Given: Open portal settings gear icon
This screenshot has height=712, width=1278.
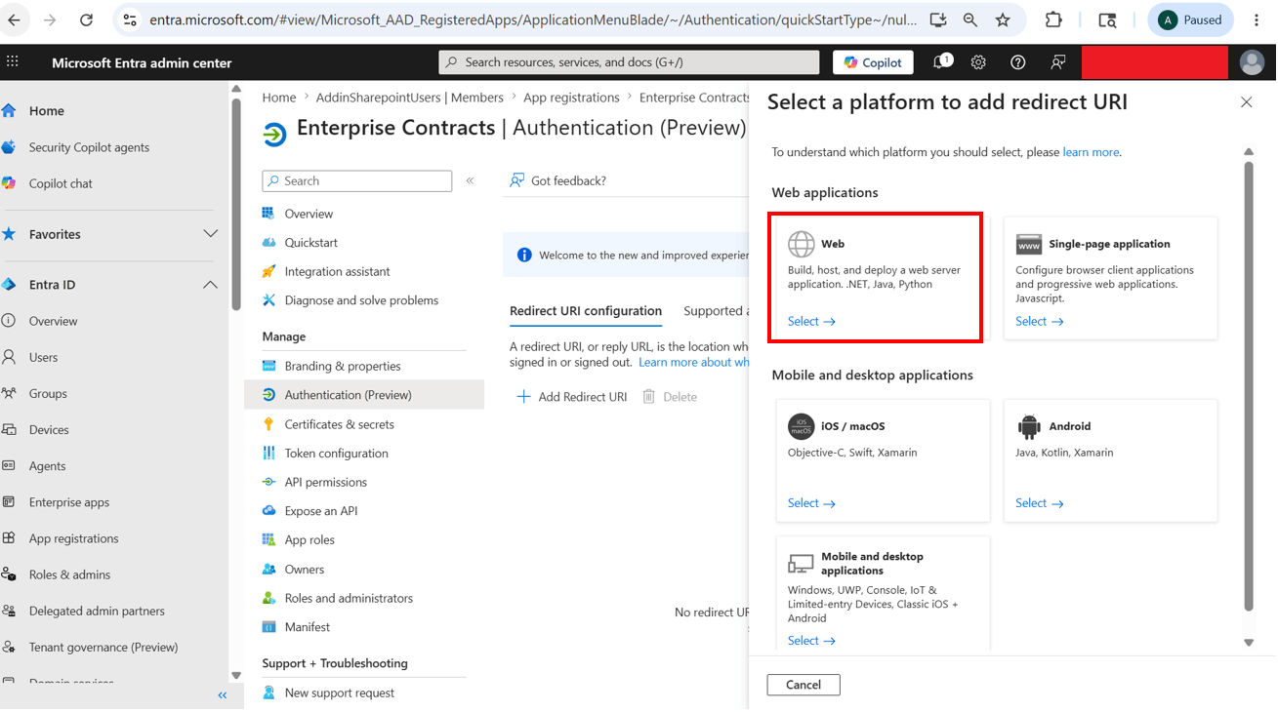Looking at the screenshot, I should click(x=978, y=62).
